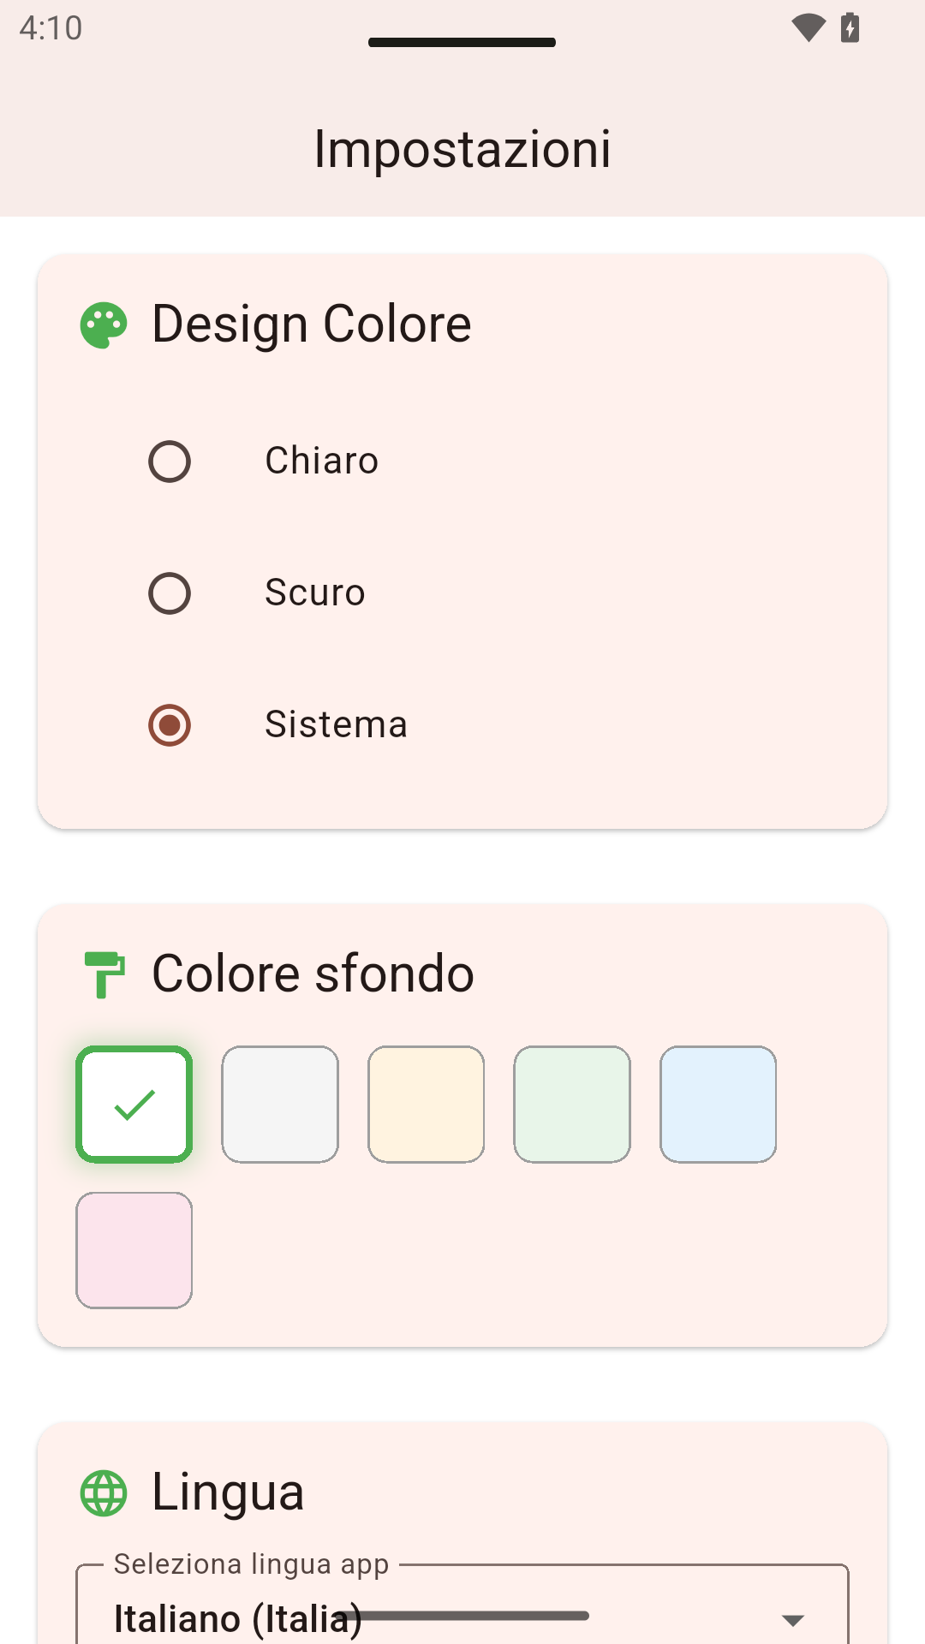Click the Seleziona lingua app field label
Image resolution: width=925 pixels, height=1644 pixels.
(252, 1564)
